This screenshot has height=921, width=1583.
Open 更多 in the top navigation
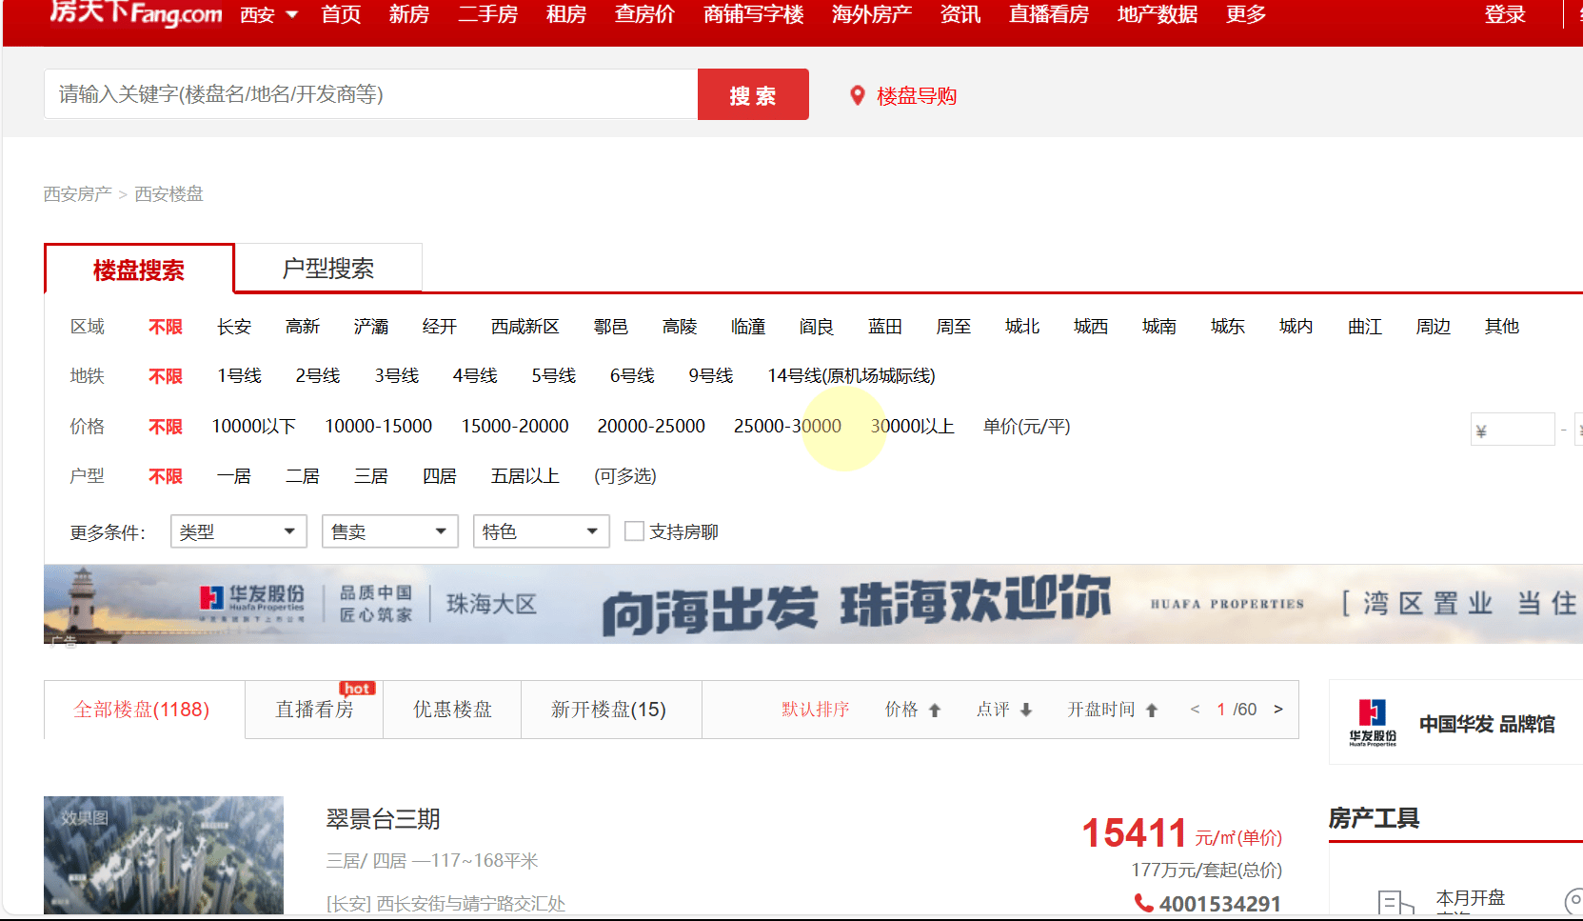click(x=1246, y=14)
